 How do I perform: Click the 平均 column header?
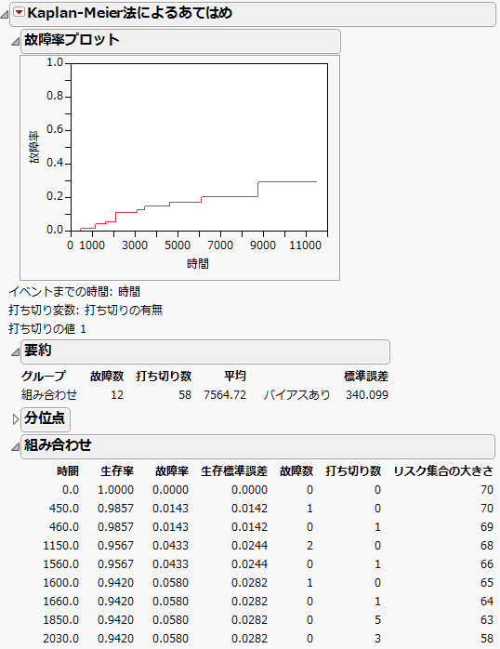[235, 376]
